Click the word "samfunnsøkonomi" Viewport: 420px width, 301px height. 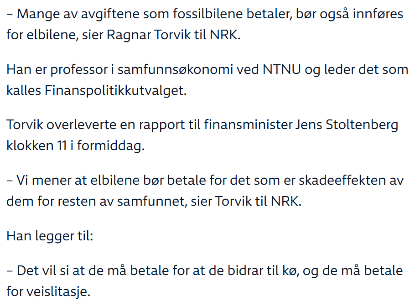[171, 70]
